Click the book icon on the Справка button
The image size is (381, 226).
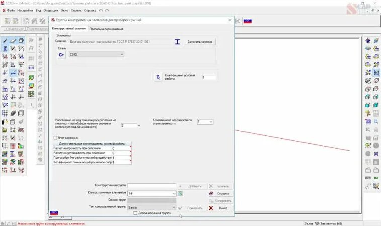coord(211,193)
